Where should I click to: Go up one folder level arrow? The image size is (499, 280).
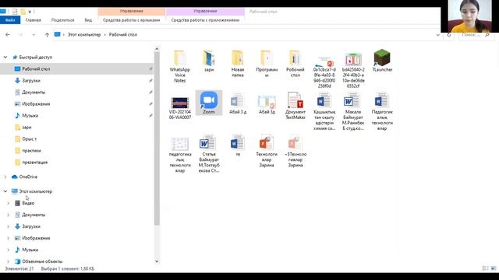pyautogui.click(x=47, y=34)
